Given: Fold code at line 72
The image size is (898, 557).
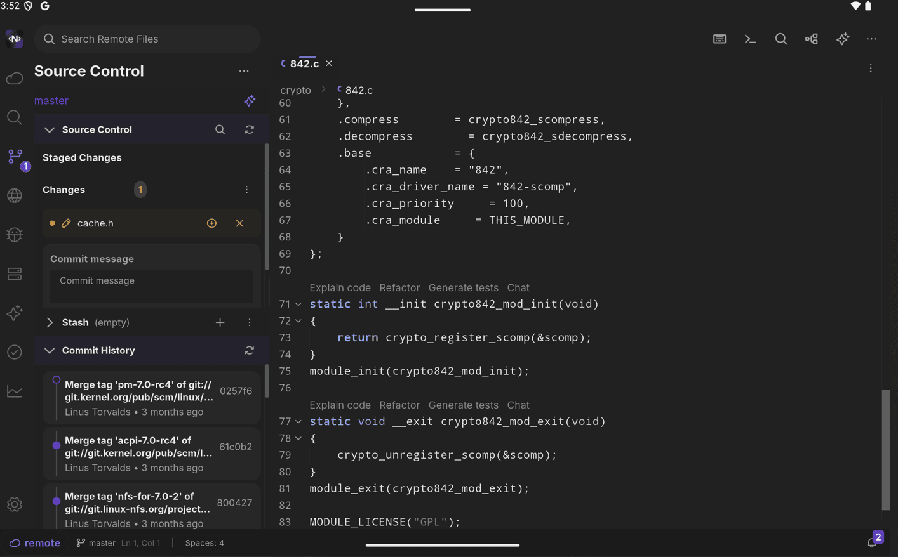Looking at the screenshot, I should click(x=298, y=321).
